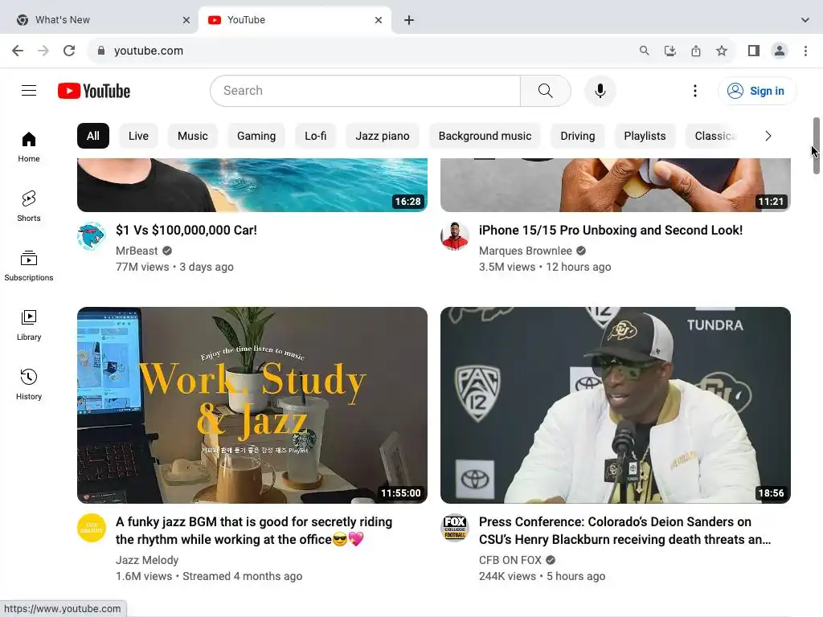Click the CFB ON FOX channel name

tap(510, 560)
